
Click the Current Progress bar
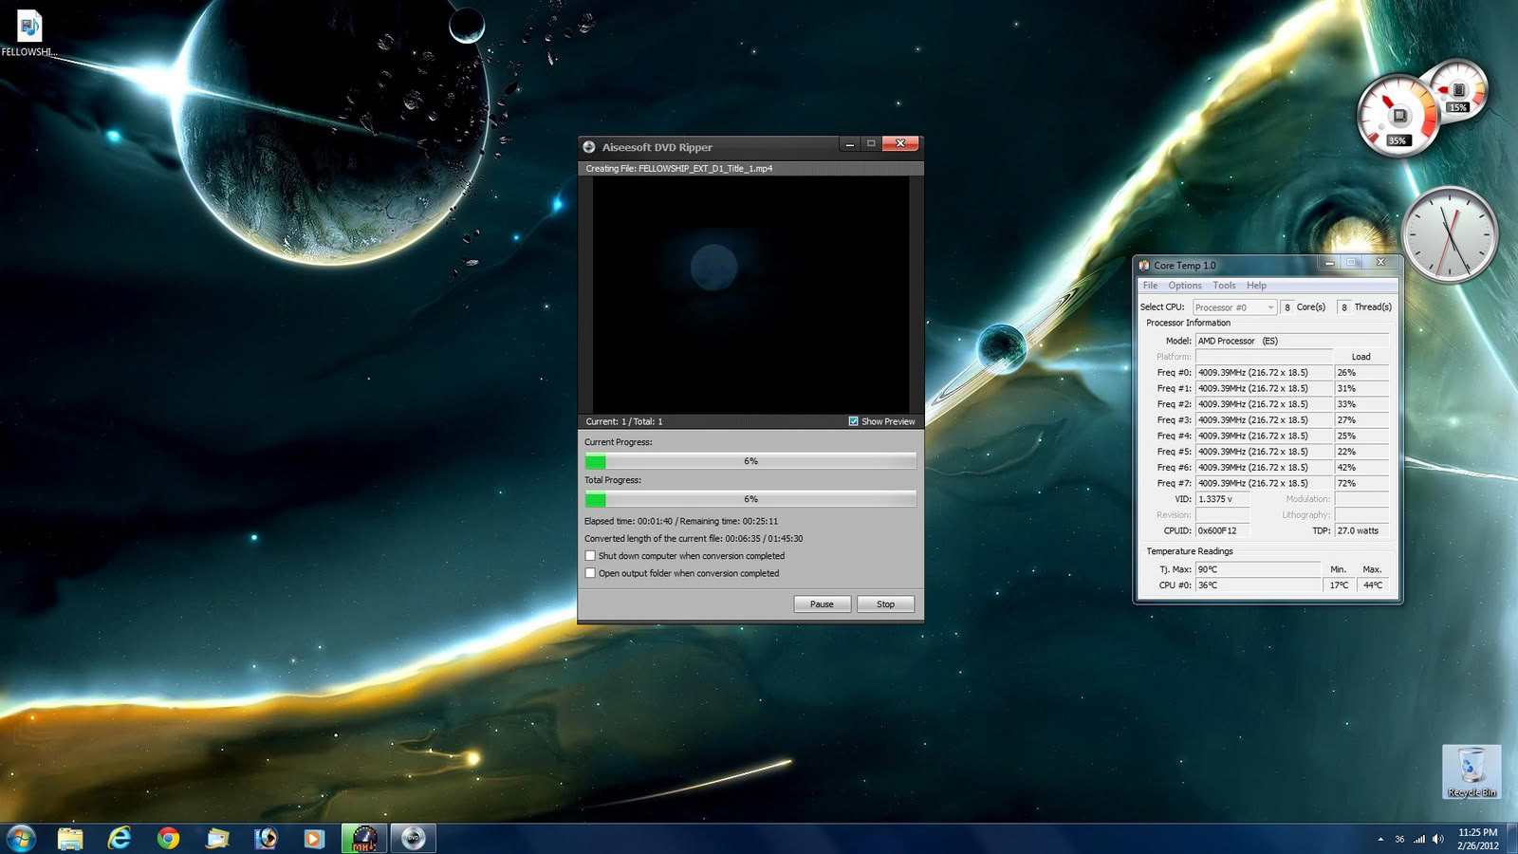coord(750,461)
